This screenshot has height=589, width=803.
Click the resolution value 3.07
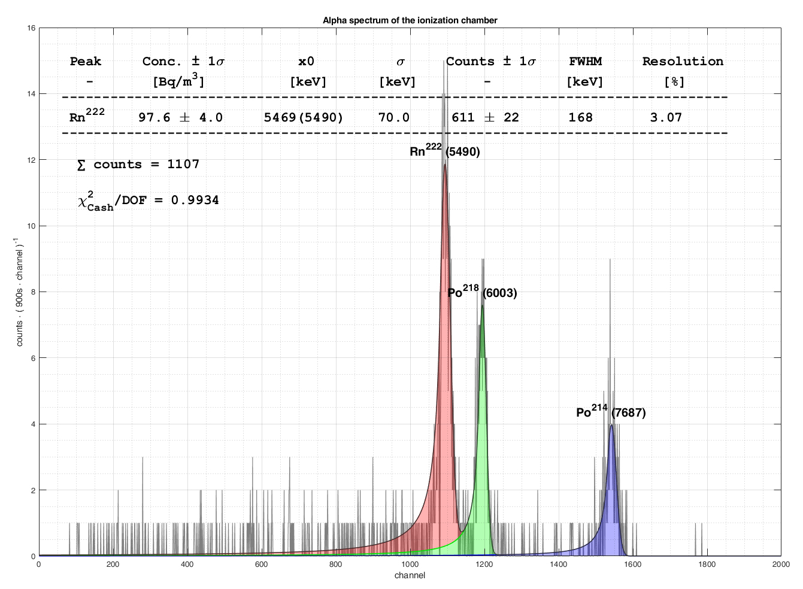(x=666, y=118)
